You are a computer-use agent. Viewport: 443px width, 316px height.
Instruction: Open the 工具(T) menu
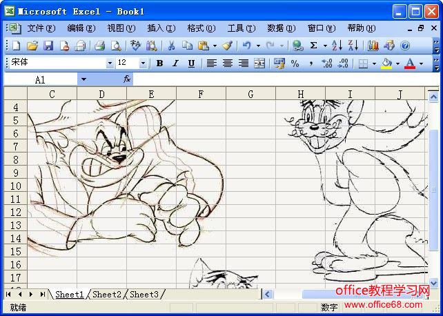242,28
